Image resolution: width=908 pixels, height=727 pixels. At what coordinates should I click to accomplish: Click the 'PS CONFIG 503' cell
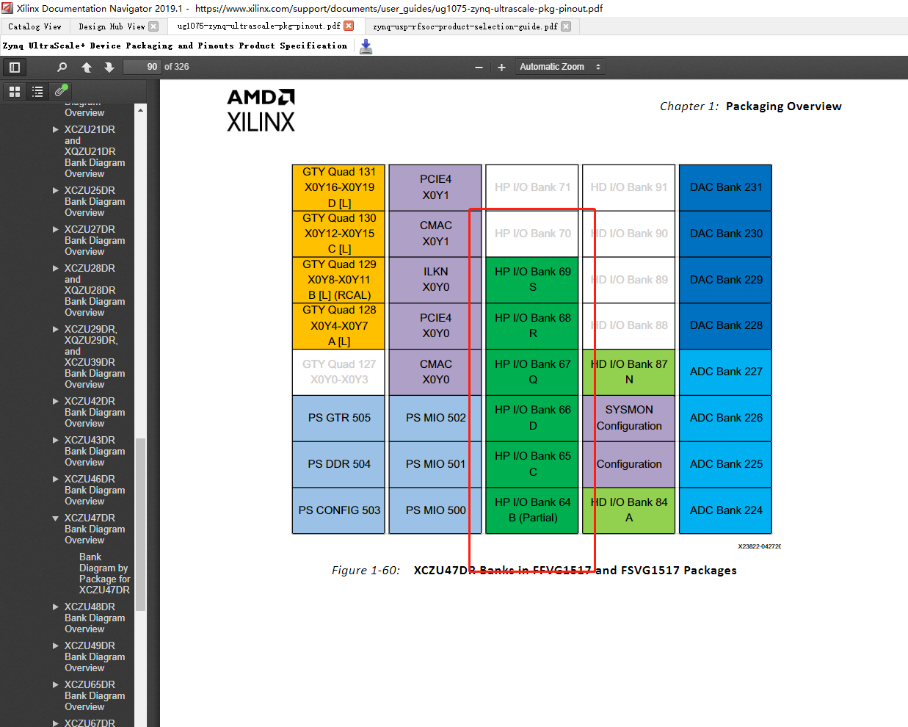[339, 510]
